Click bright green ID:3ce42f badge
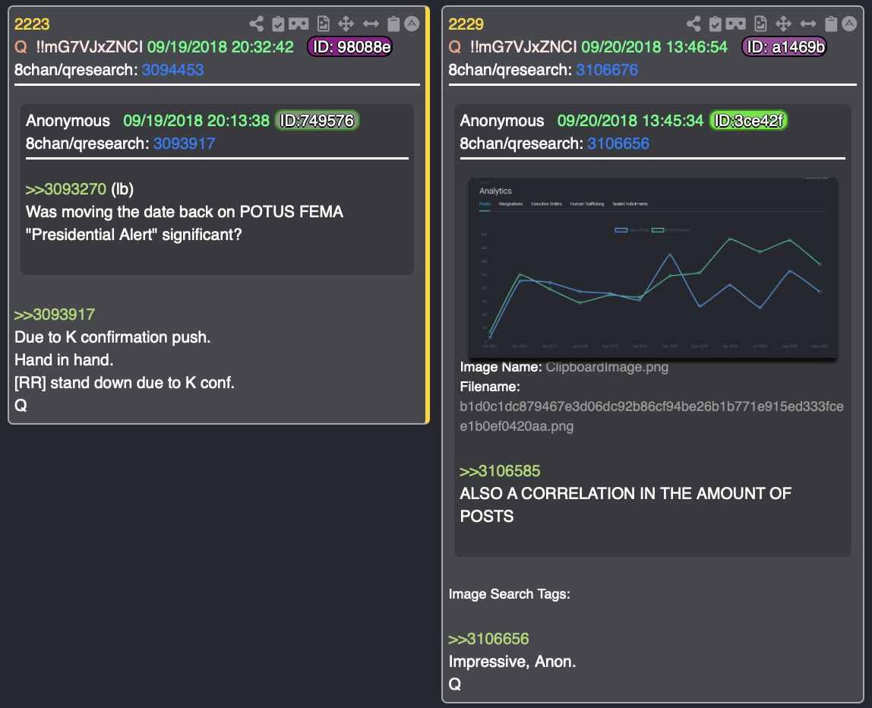 [x=748, y=121]
